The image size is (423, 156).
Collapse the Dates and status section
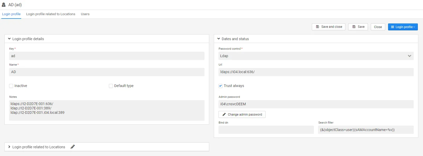219,39
